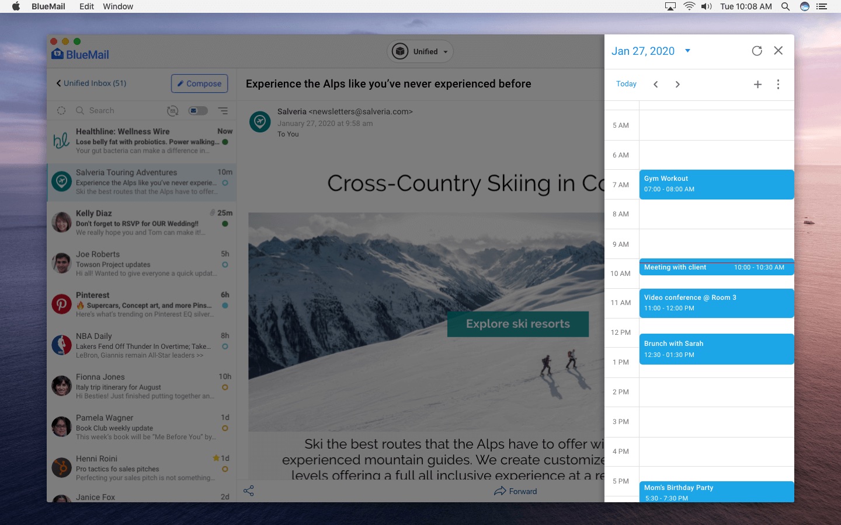The image size is (841, 525).
Task: Toggle the green status dot on Healthline email
Action: (x=225, y=142)
